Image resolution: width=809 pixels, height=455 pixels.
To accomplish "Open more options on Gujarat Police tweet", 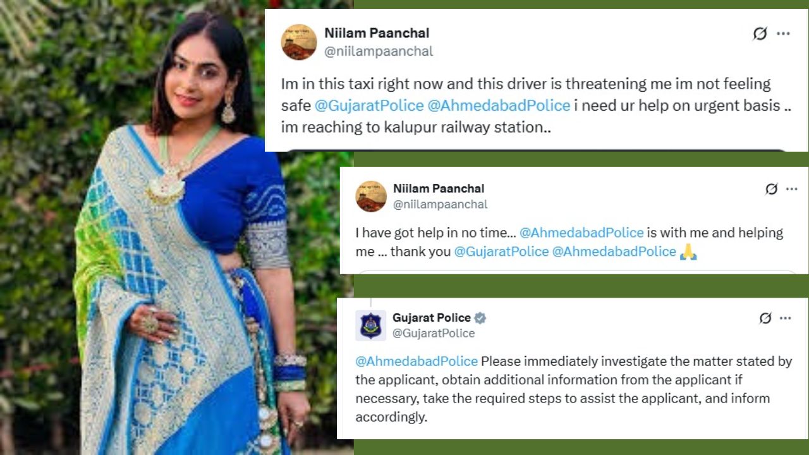I will pos(784,318).
